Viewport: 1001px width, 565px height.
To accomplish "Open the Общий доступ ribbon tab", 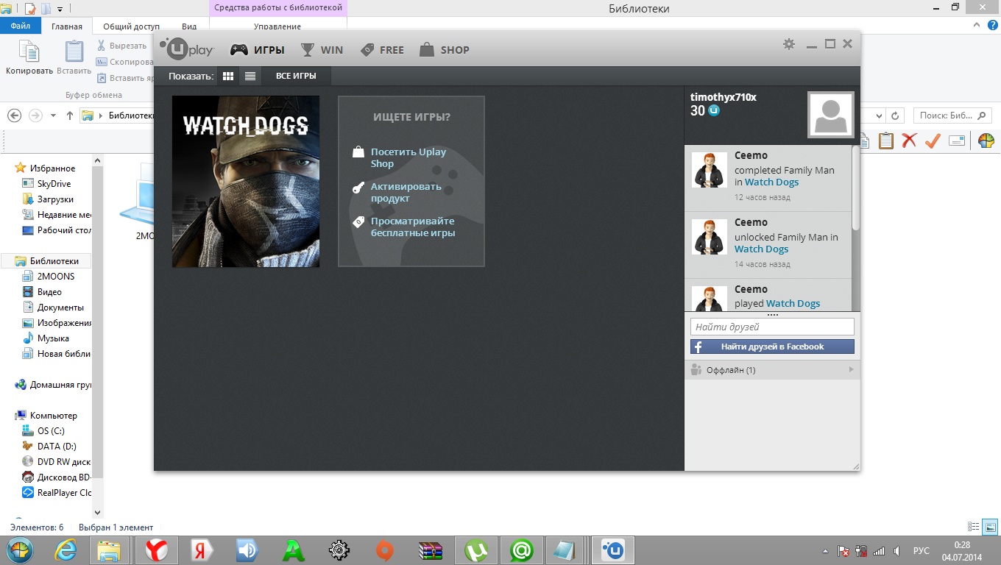I will (131, 26).
